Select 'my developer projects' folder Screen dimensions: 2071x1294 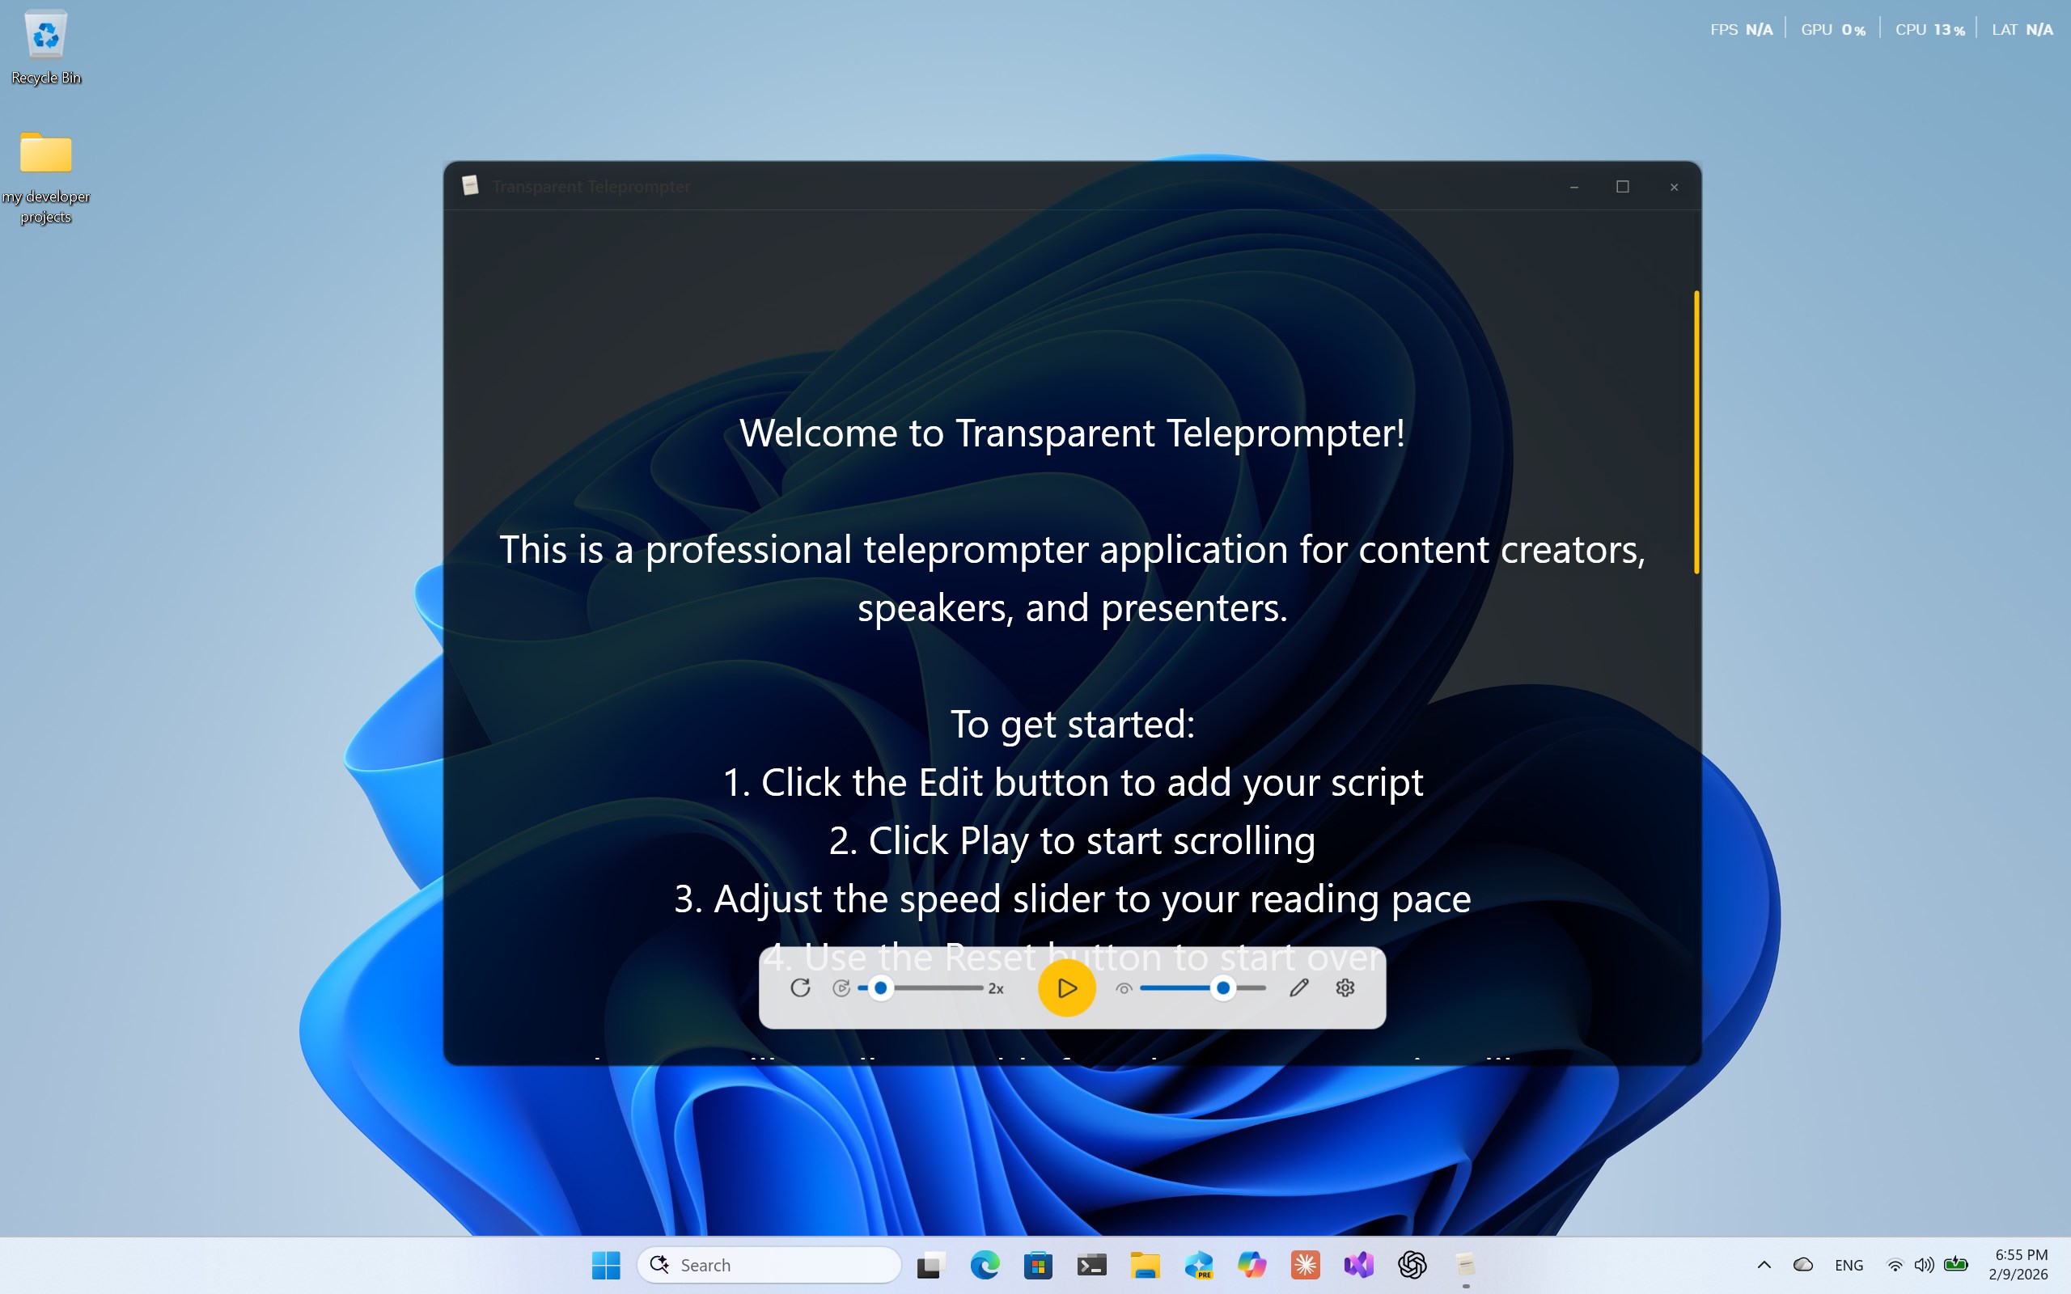(x=46, y=178)
